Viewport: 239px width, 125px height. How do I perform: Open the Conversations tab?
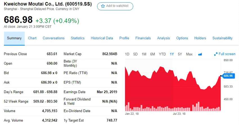(x=53, y=38)
